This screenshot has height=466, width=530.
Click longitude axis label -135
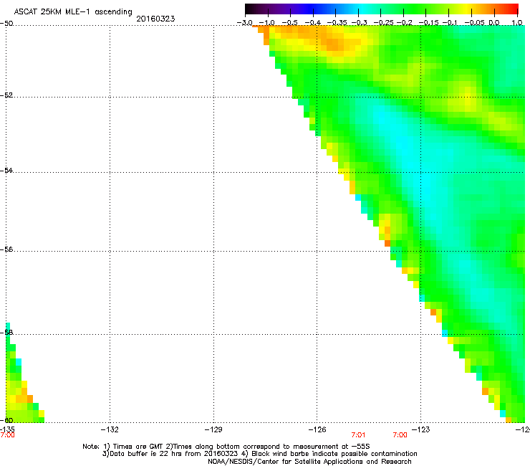[7, 429]
